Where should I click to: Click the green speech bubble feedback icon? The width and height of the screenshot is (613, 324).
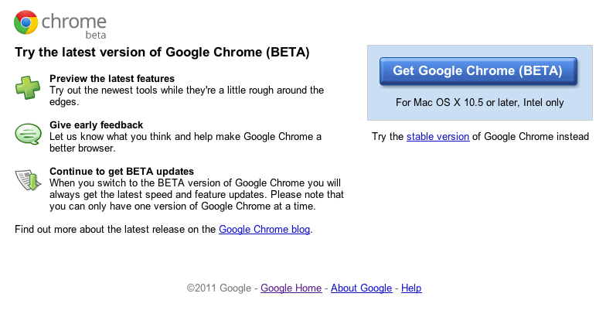tap(28, 134)
